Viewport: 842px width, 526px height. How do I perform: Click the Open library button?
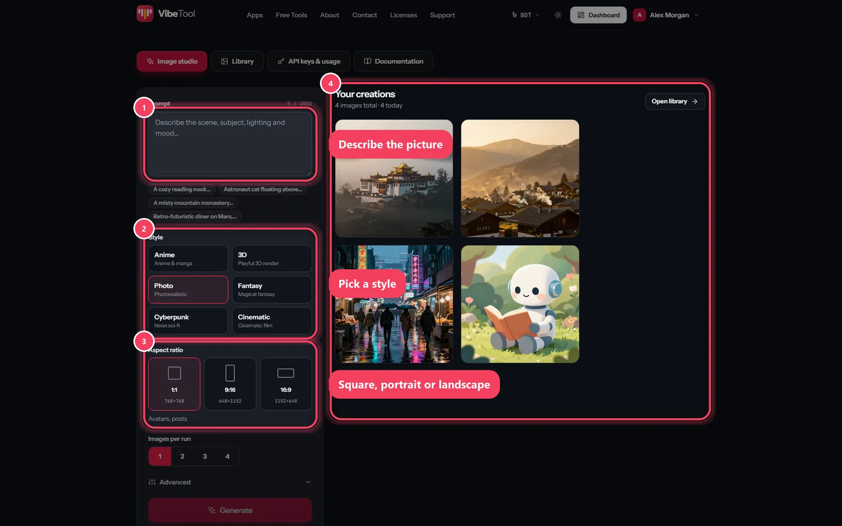click(x=675, y=102)
